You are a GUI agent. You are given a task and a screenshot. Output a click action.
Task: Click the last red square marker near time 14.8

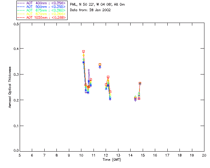[x=140, y=83]
